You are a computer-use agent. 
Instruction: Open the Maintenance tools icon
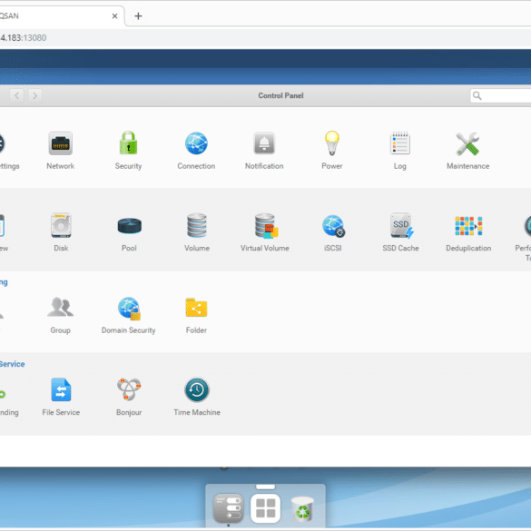[x=467, y=143]
